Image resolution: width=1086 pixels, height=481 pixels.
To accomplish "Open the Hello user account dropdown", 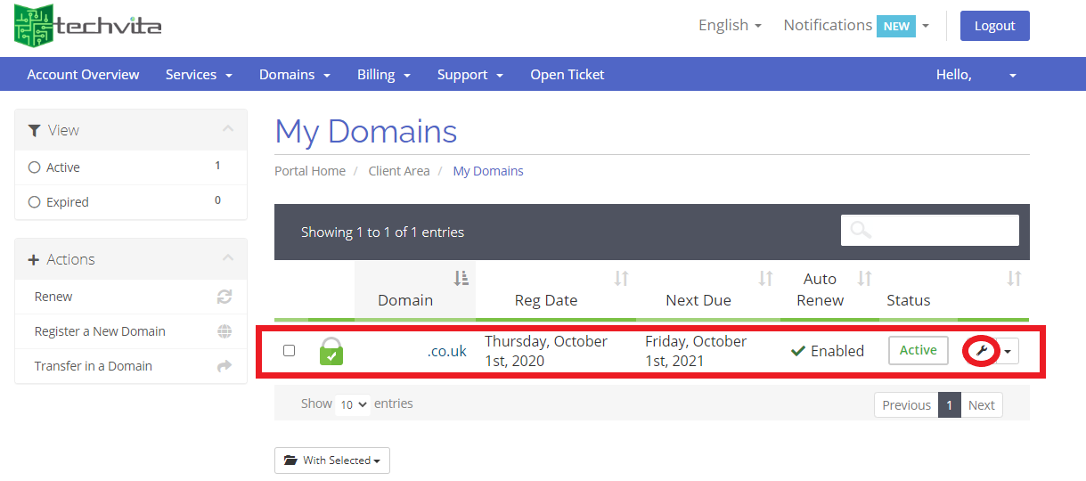I will tap(976, 75).
